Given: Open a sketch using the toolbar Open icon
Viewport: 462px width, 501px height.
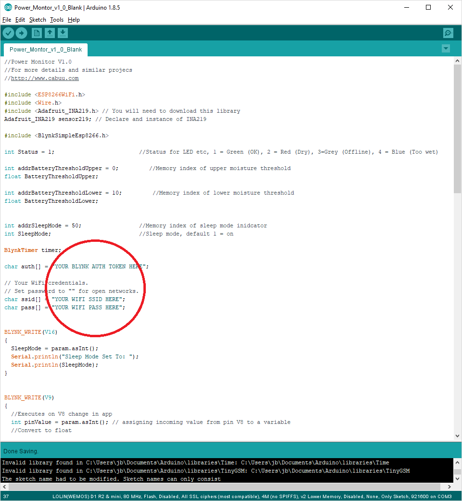Looking at the screenshot, I should pos(50,33).
